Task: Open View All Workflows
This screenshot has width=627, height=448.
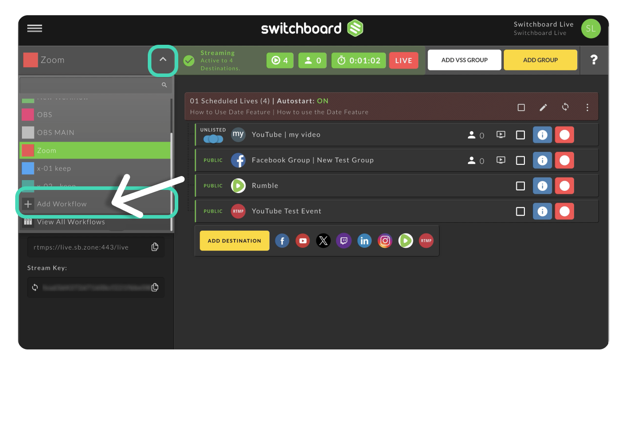Action: tap(95, 222)
